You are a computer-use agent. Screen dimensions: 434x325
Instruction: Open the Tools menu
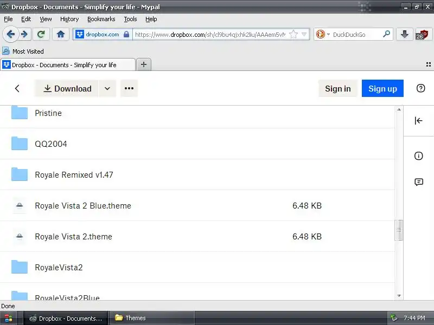tap(130, 19)
